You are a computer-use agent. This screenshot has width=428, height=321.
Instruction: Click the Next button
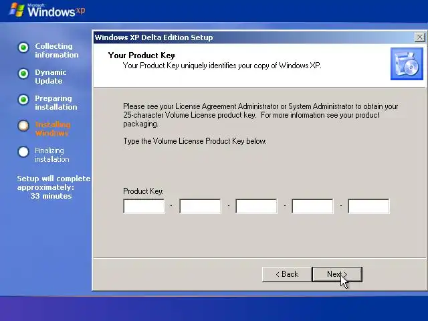337,274
